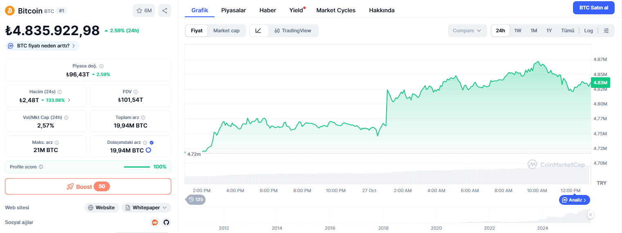Viewport: 622px width, 233px height.
Task: Click the 4.83M current price label
Action: (600, 83)
